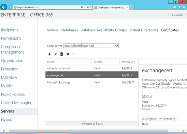Select Servers in the sidebar
This screenshot has height=134, width=187.
(x=19, y=111)
